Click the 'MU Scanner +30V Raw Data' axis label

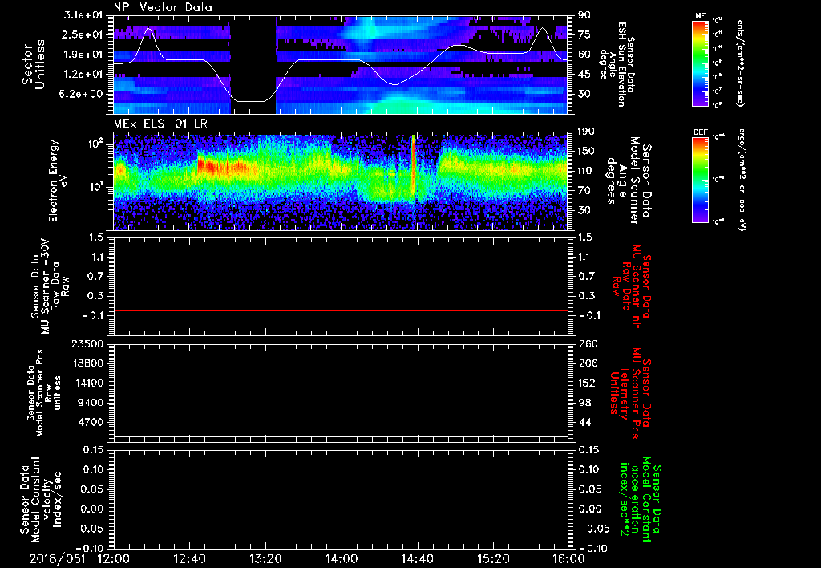51,286
